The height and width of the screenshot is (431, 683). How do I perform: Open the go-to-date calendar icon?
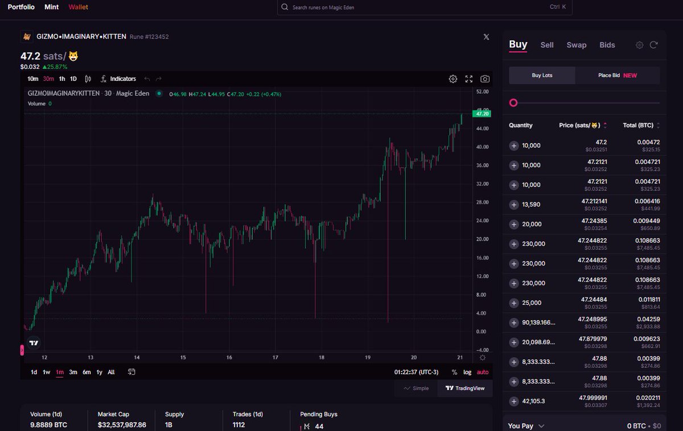click(x=131, y=372)
